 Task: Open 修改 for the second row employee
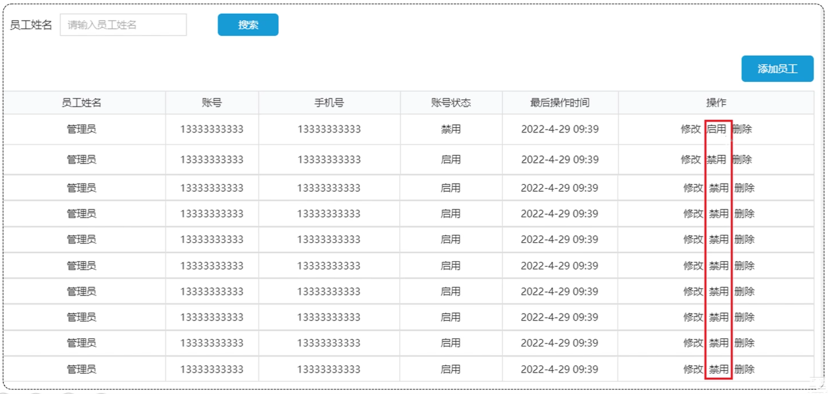(691, 160)
